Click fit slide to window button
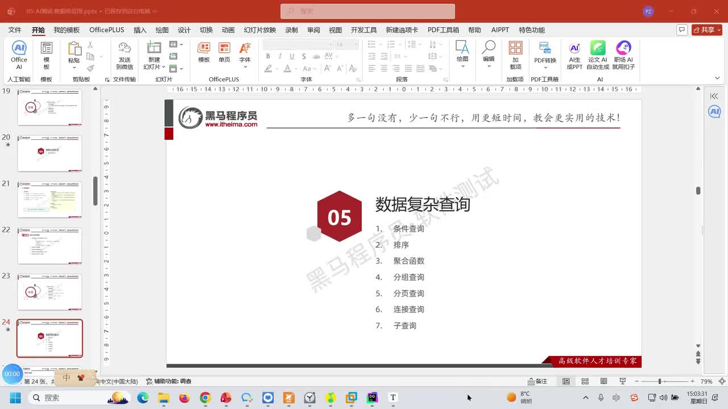The height and width of the screenshot is (409, 728). coord(722,381)
